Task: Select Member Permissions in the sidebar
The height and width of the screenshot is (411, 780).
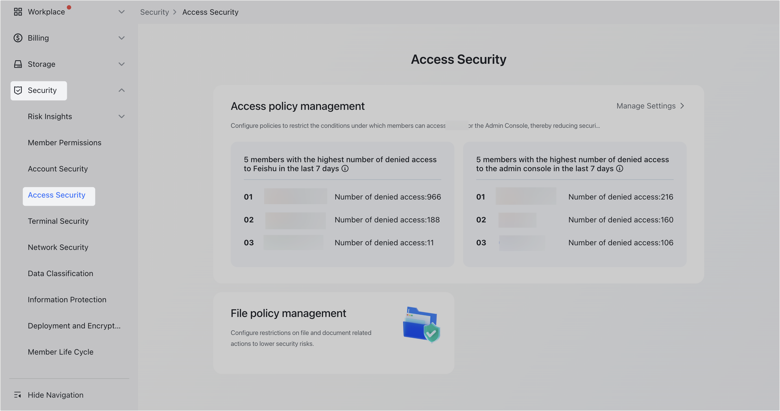Action: tap(64, 142)
